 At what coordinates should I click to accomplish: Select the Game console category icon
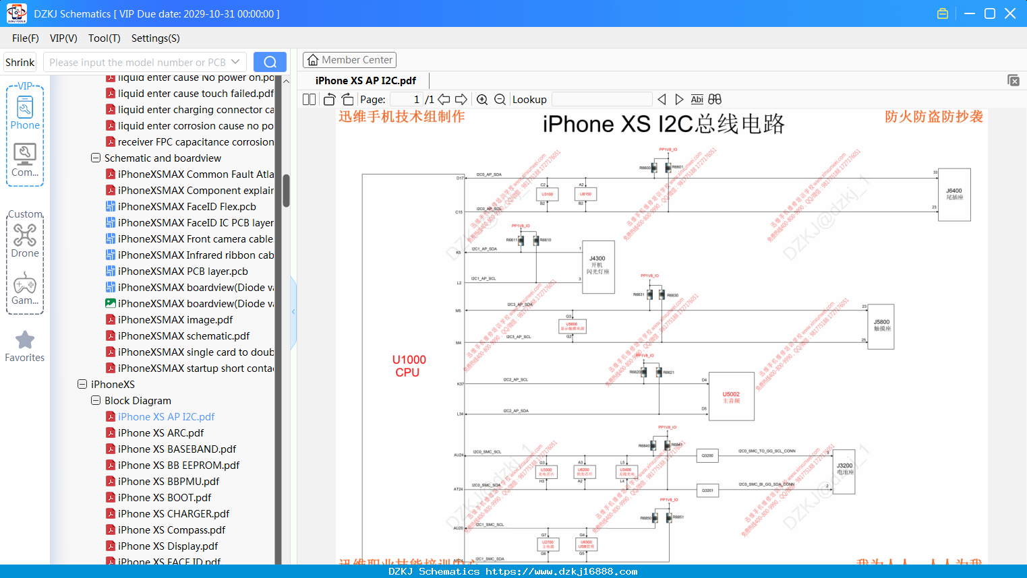25,288
